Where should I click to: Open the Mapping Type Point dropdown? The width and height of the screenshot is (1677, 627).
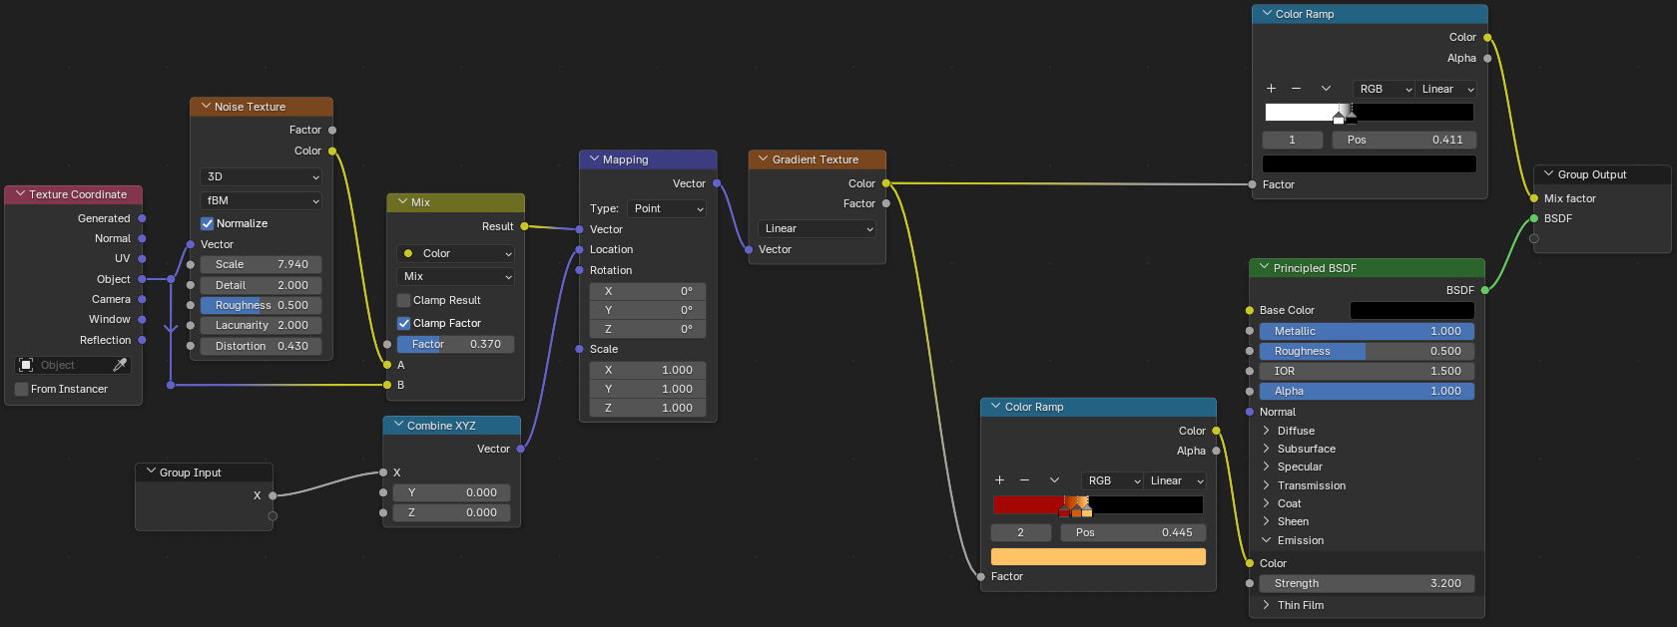(667, 208)
